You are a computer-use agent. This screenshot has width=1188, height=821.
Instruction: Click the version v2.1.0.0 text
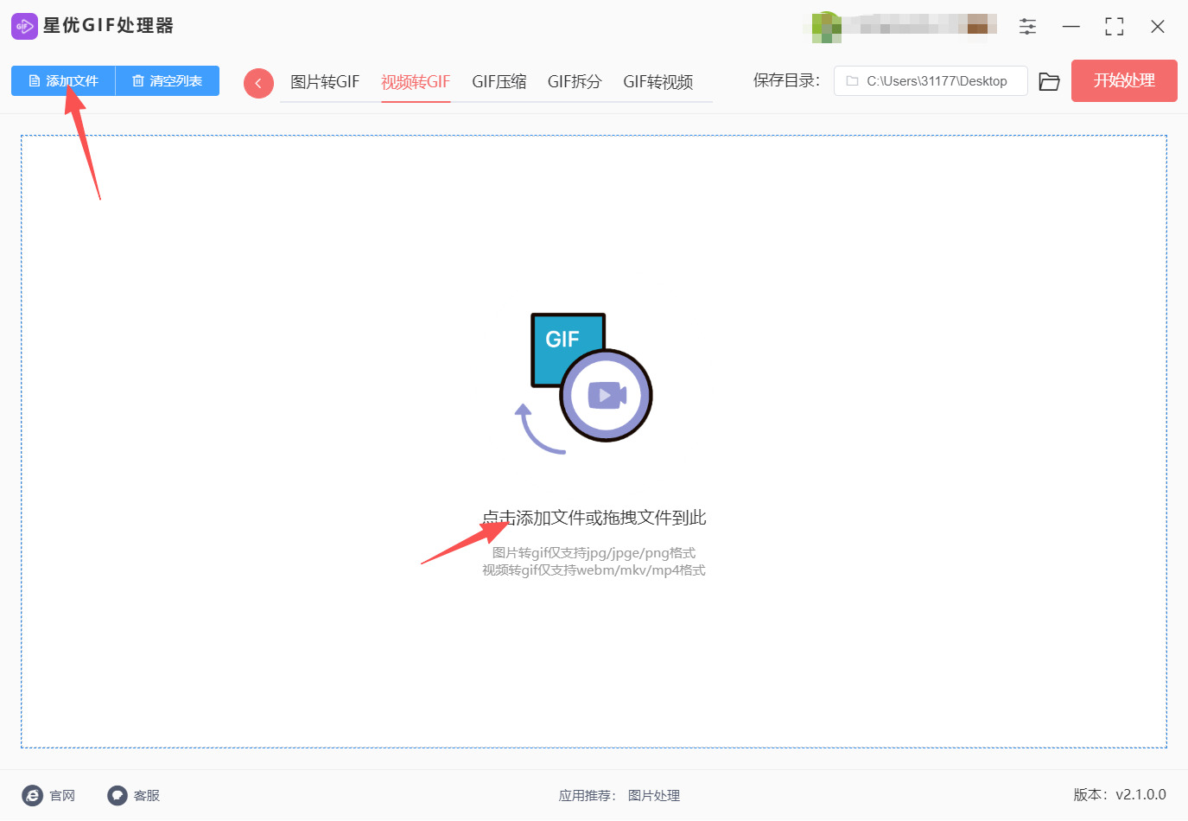pos(1120,795)
